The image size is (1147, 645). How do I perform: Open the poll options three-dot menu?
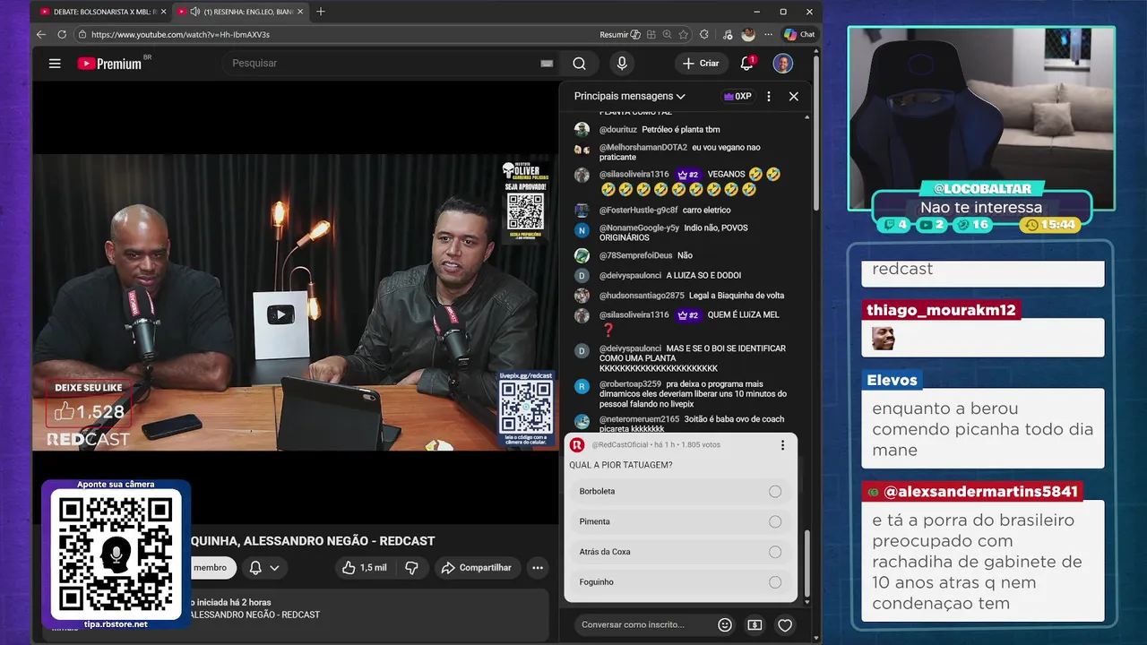(782, 445)
